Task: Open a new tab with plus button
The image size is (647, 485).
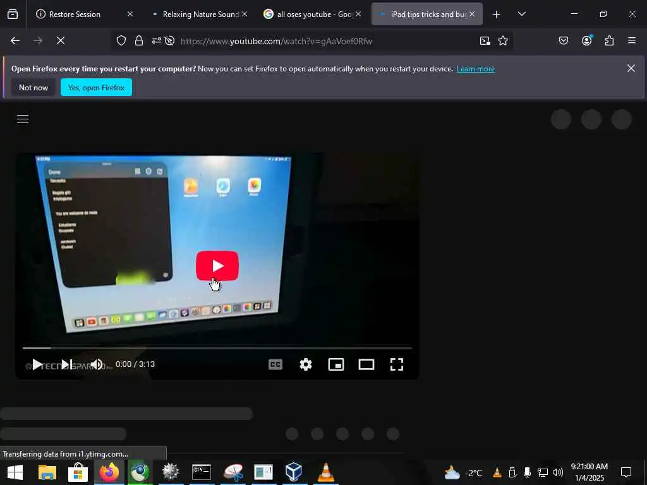Action: point(496,15)
